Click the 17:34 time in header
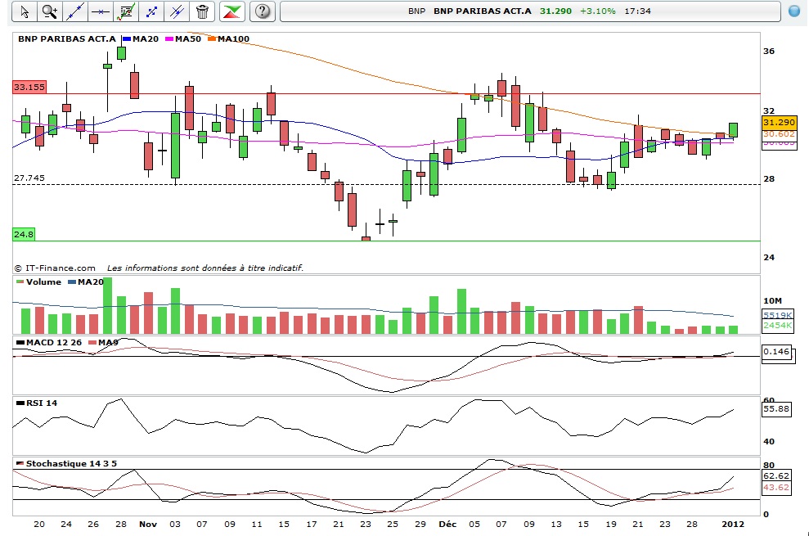This screenshot has width=809, height=536. pyautogui.click(x=638, y=11)
